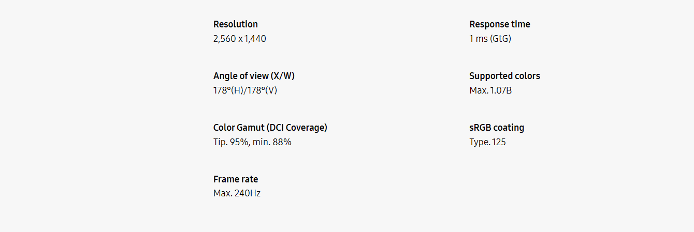The width and height of the screenshot is (694, 232).
Task: Click the Supported colors heading
Action: (504, 76)
